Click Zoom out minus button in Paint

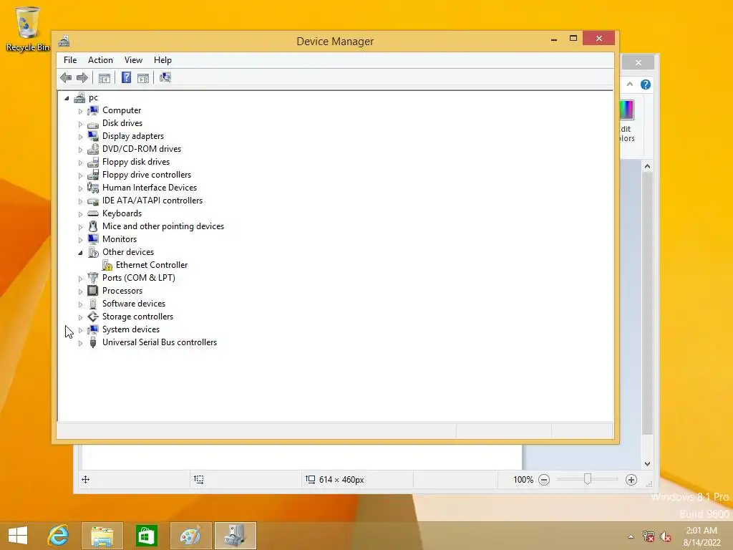pyautogui.click(x=544, y=480)
